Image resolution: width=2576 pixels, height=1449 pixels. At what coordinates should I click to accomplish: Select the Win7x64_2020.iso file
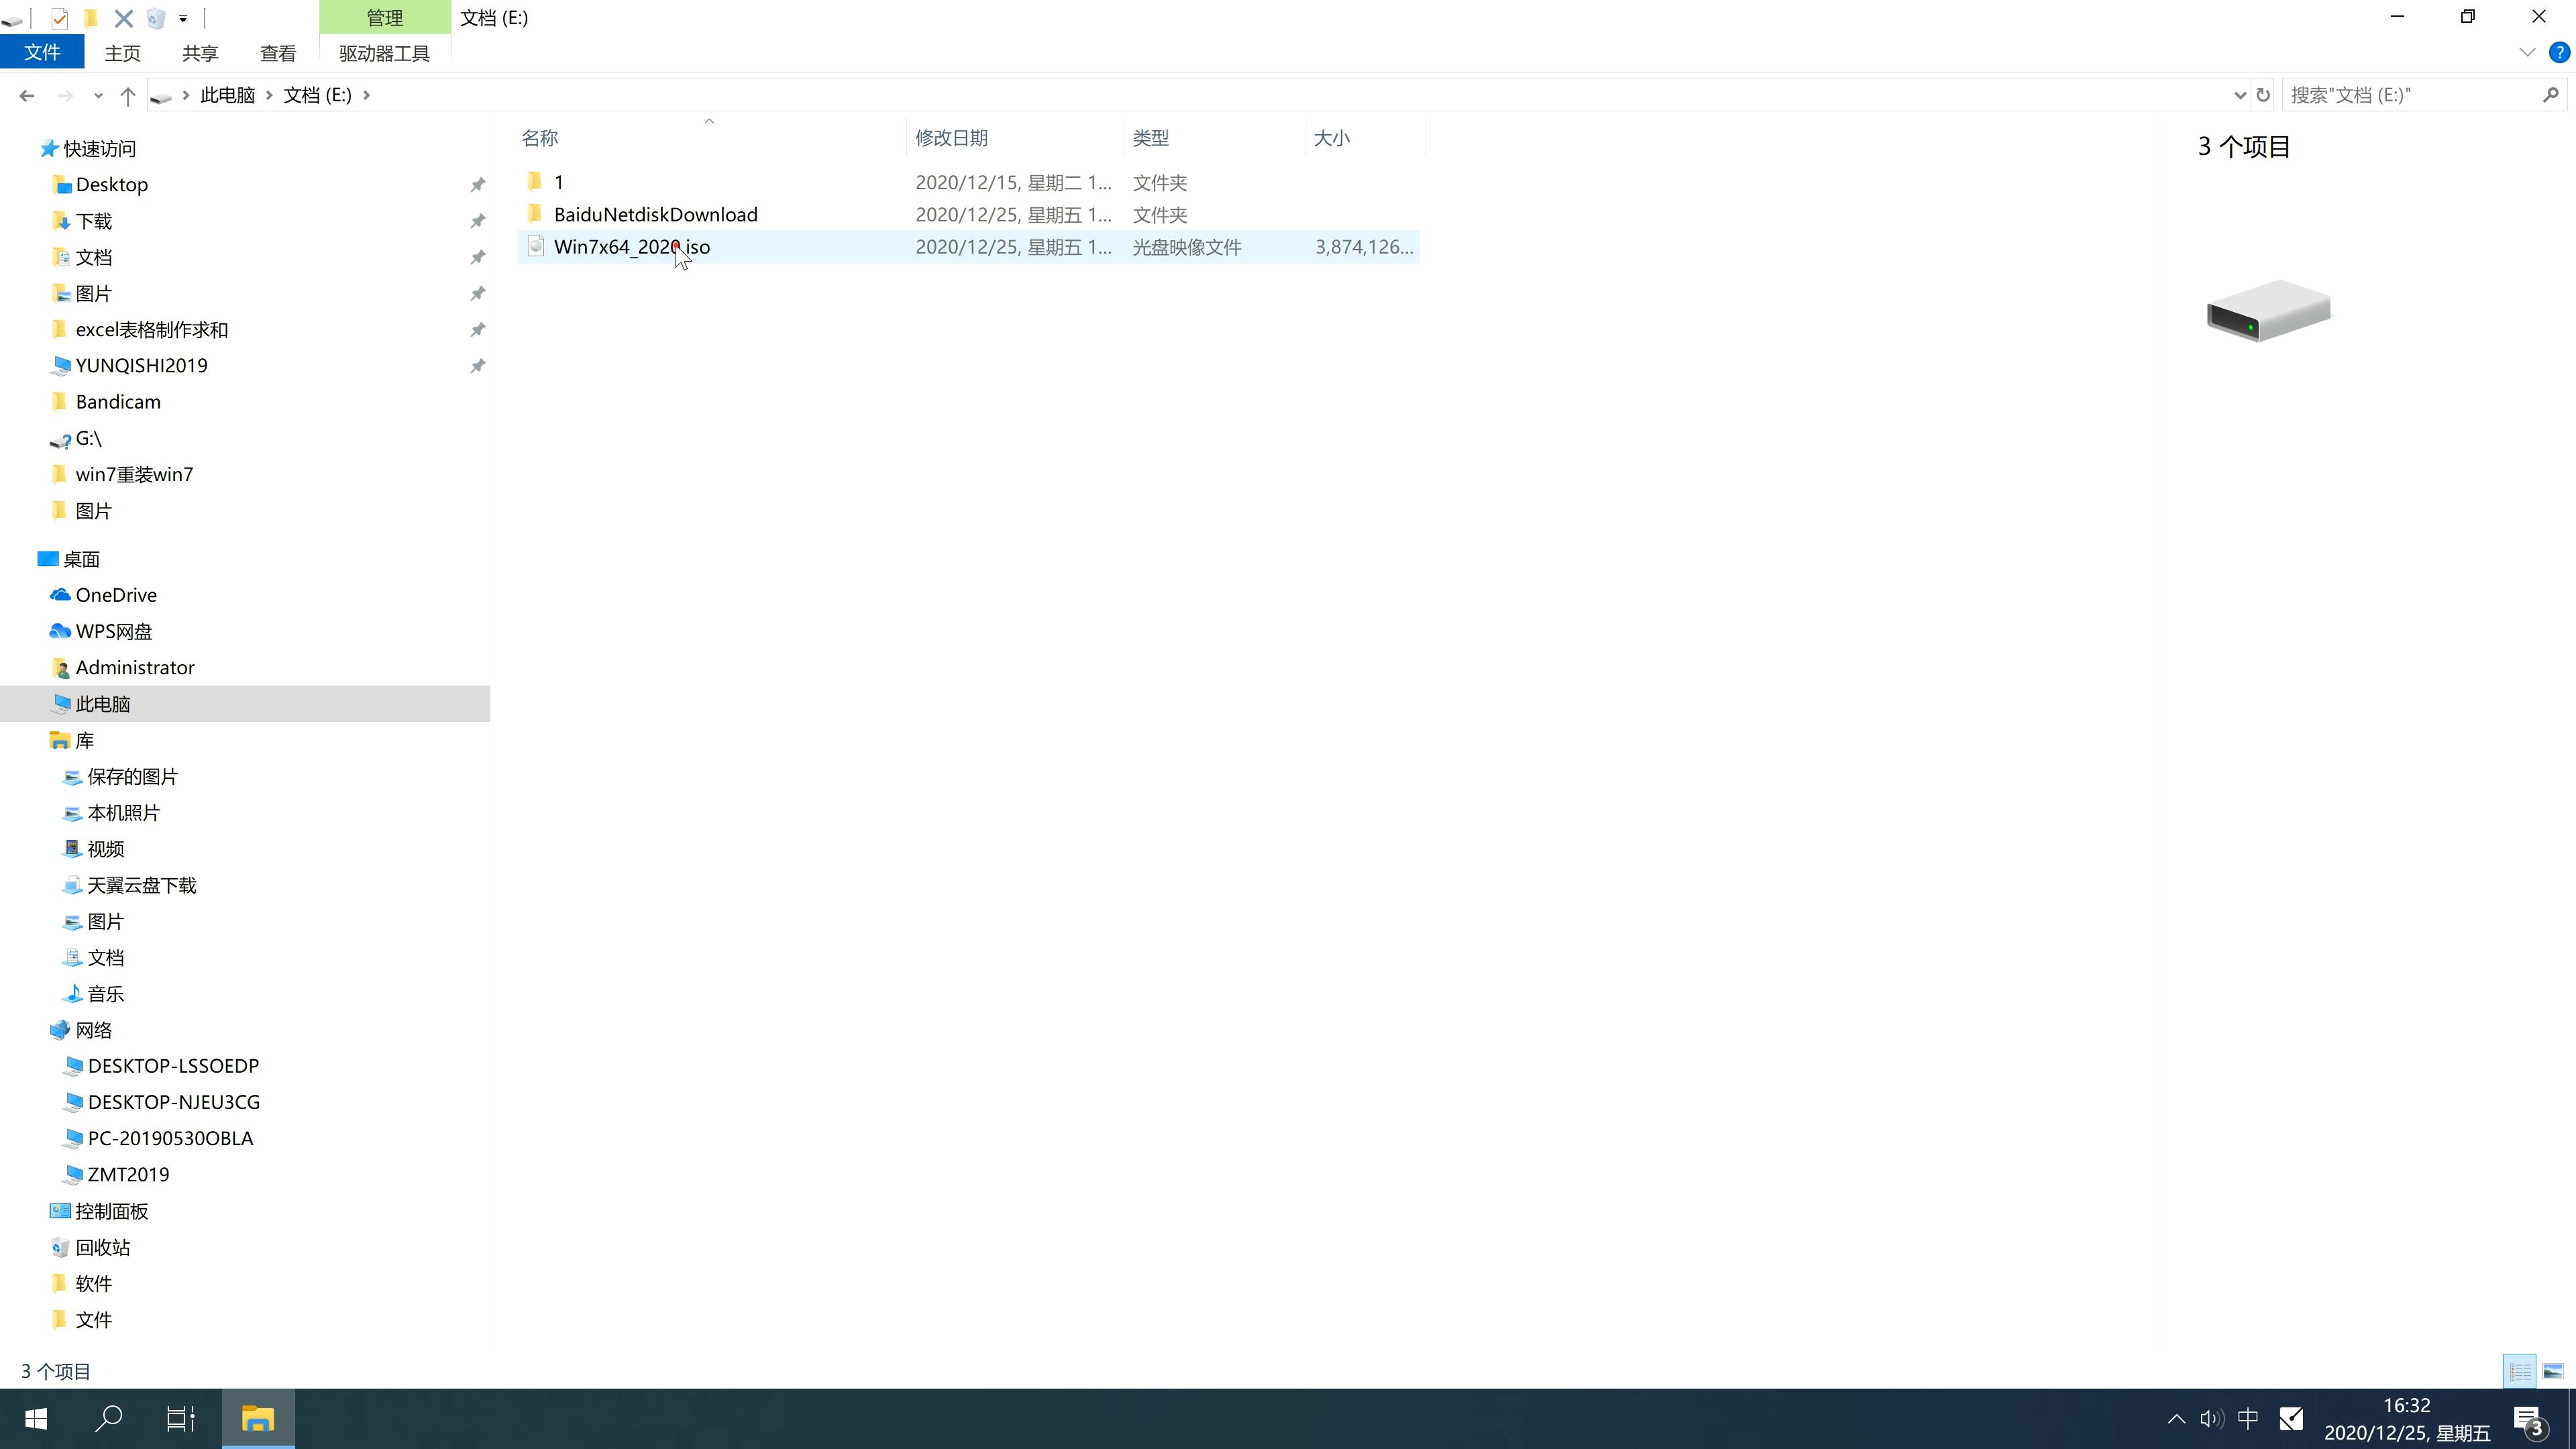coord(632,246)
